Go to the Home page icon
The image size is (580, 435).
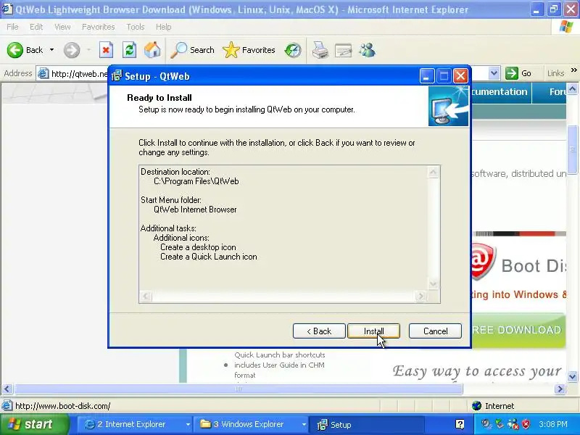pyautogui.click(x=152, y=50)
